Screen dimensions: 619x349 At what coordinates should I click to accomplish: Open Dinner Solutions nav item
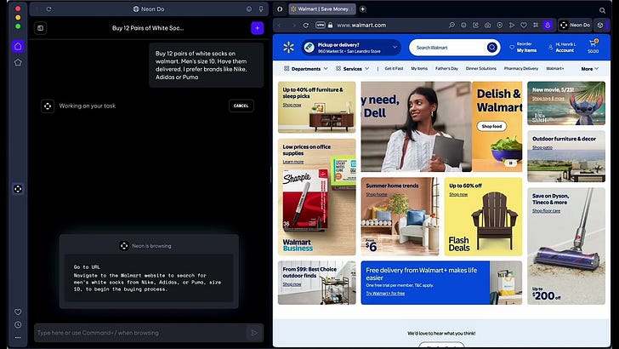481,69
